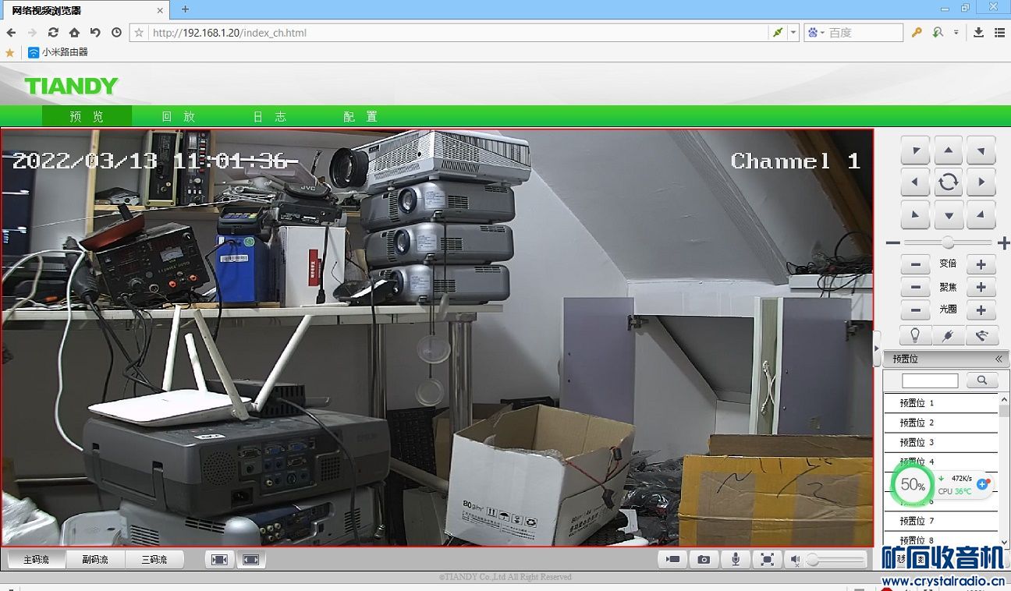Raise PTZ speed with slider plus

coord(1003,243)
